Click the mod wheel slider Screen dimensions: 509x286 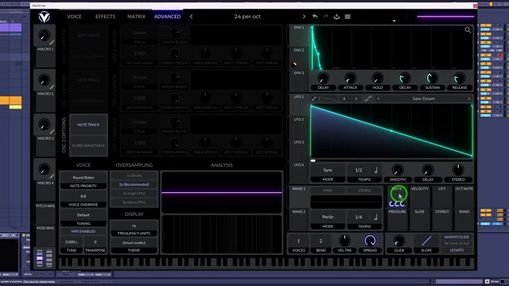(49, 258)
